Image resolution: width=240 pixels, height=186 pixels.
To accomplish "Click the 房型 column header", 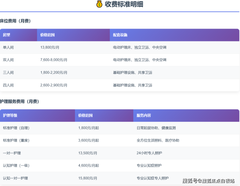I will (x=6, y=35).
